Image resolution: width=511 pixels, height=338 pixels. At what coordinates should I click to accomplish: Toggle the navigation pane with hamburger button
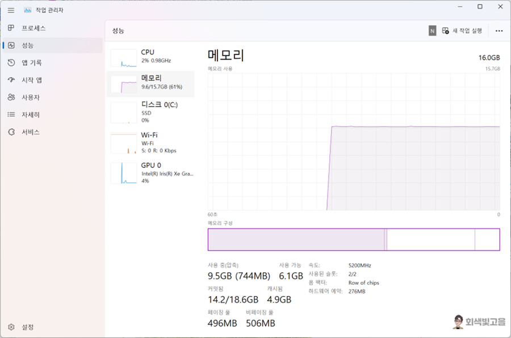(x=10, y=10)
